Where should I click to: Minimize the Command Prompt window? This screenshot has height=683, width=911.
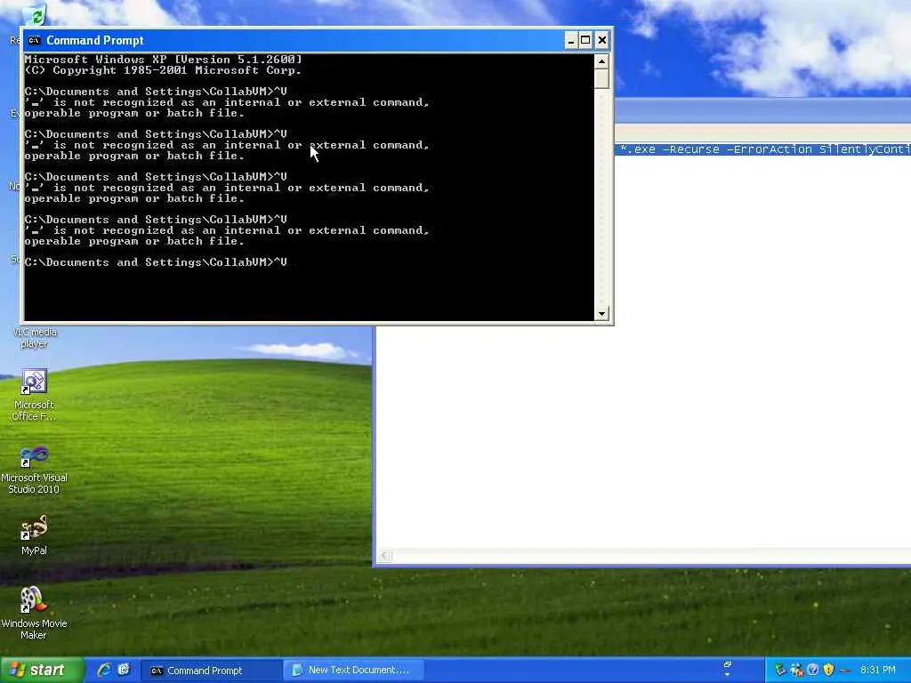[x=571, y=40]
